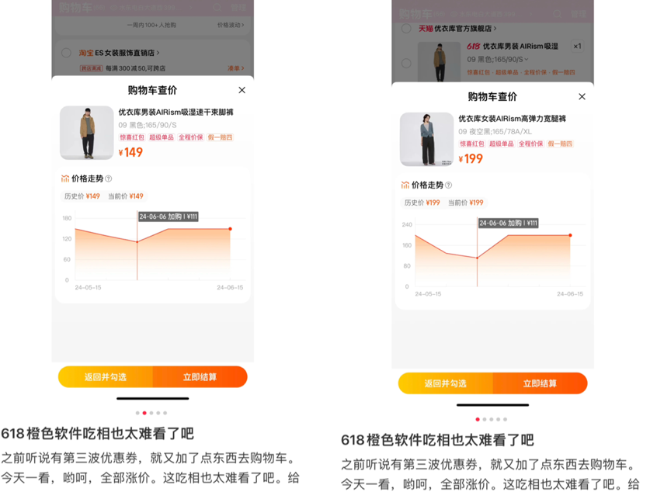Open the 价格波动 expander
This screenshot has width=657, height=492.
pos(231,25)
